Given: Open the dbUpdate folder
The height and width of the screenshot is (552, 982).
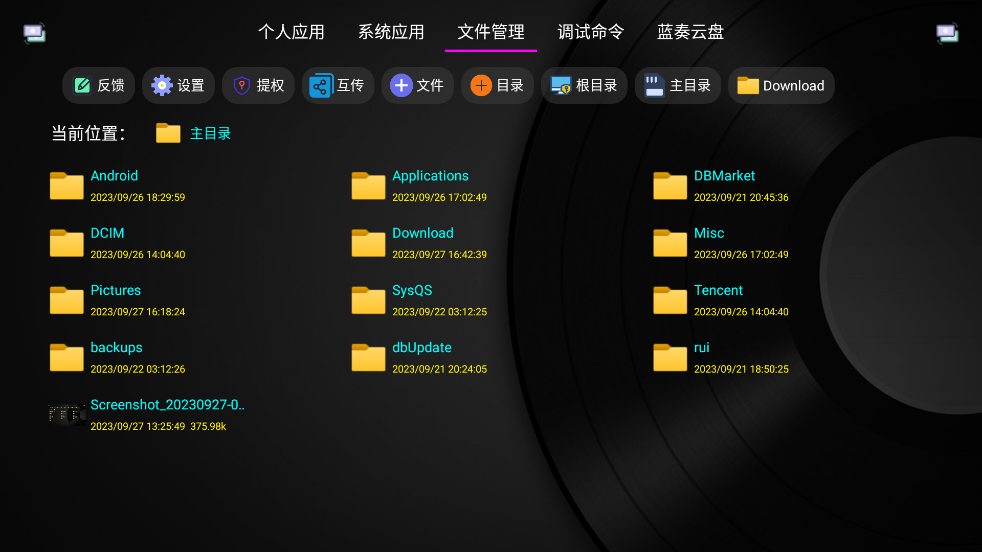Looking at the screenshot, I should 421,348.
